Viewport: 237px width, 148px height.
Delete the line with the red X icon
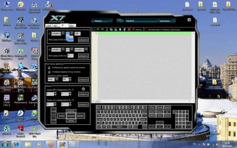pos(129,29)
